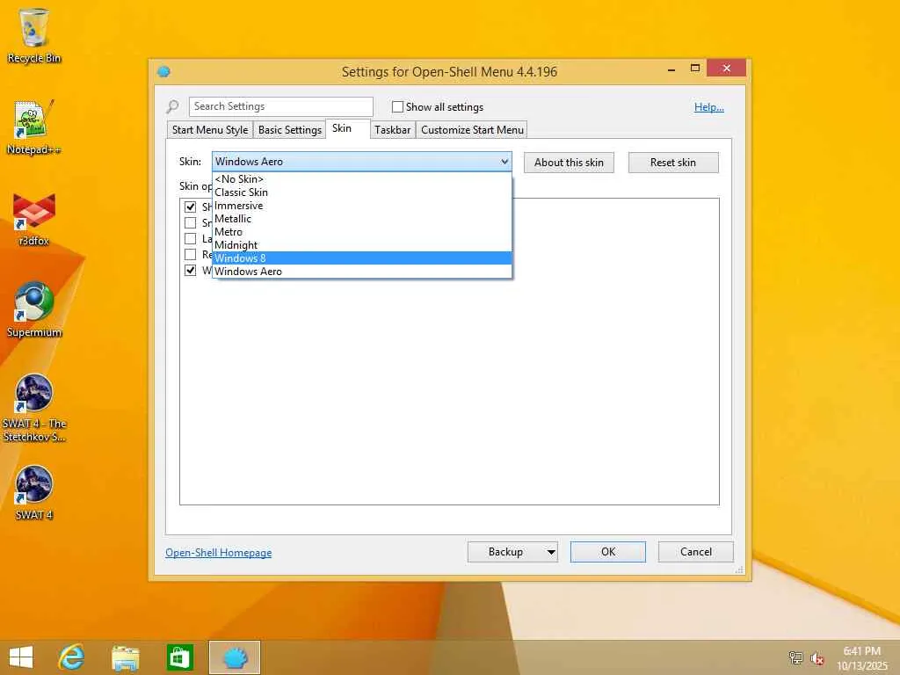Open the Help... link

coord(709,106)
